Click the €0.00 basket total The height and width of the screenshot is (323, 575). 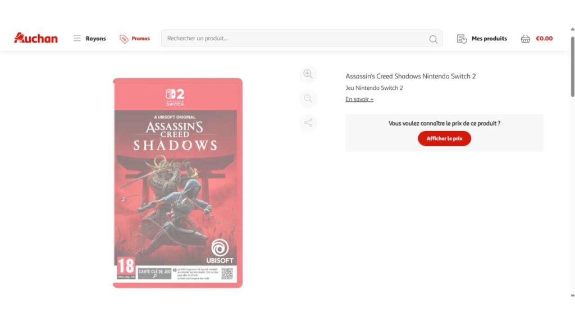click(544, 39)
